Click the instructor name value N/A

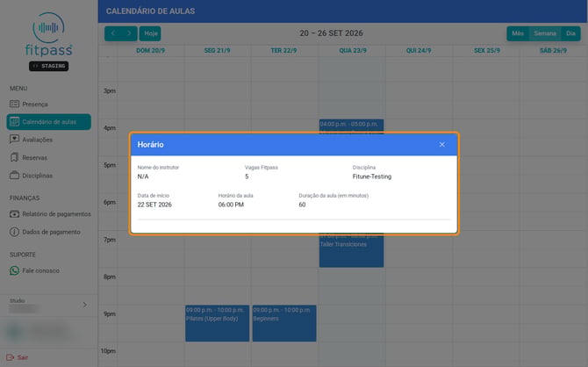[143, 176]
